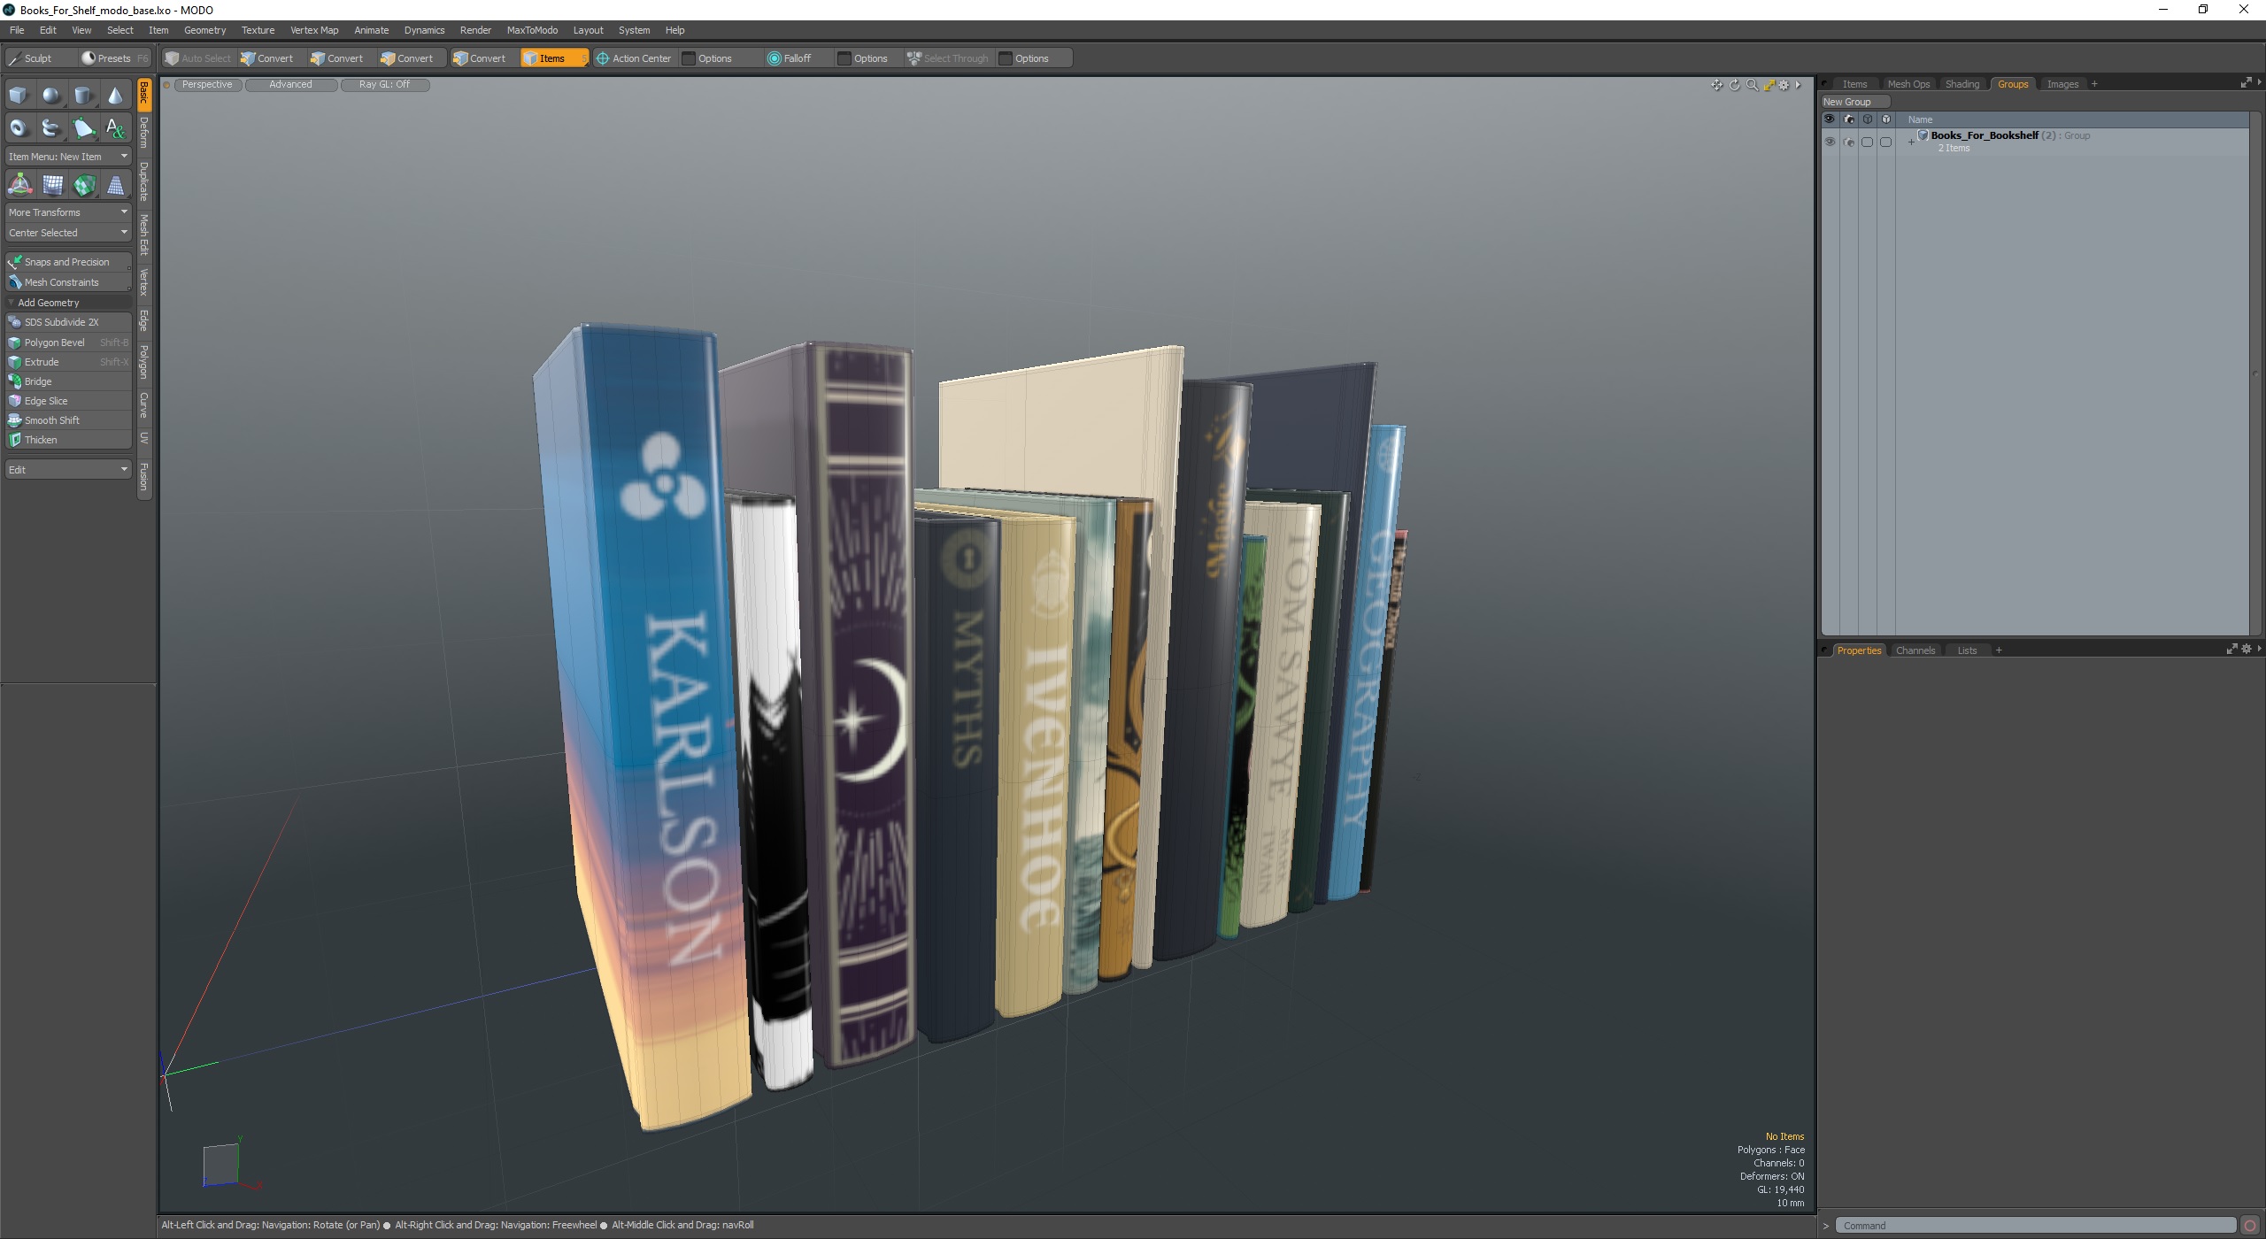Click the yellow viewport maximize icon
This screenshot has height=1239, width=2266.
(x=1769, y=85)
